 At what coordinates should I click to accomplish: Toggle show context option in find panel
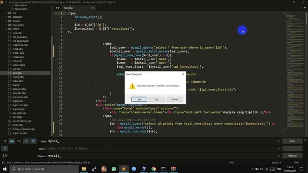[x=26, y=141]
